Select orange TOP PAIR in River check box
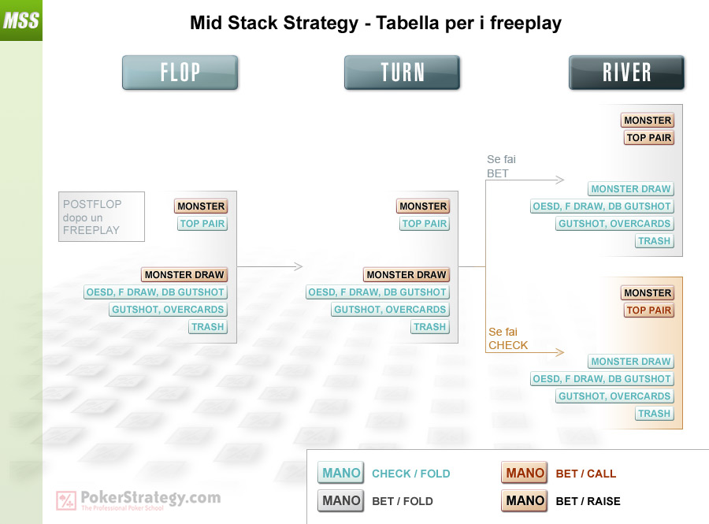 (x=649, y=310)
